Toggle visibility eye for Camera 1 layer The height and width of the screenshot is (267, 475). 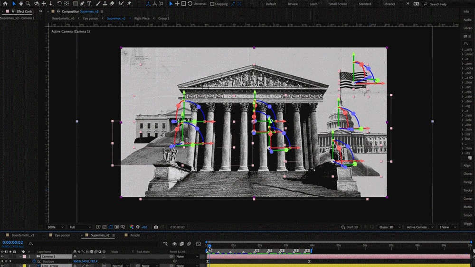(2, 257)
